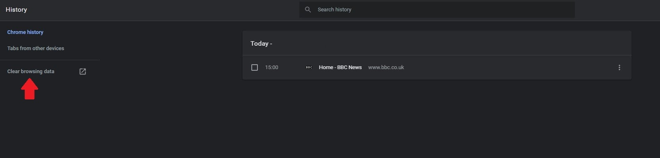Focus the Search history field

[x=437, y=10]
